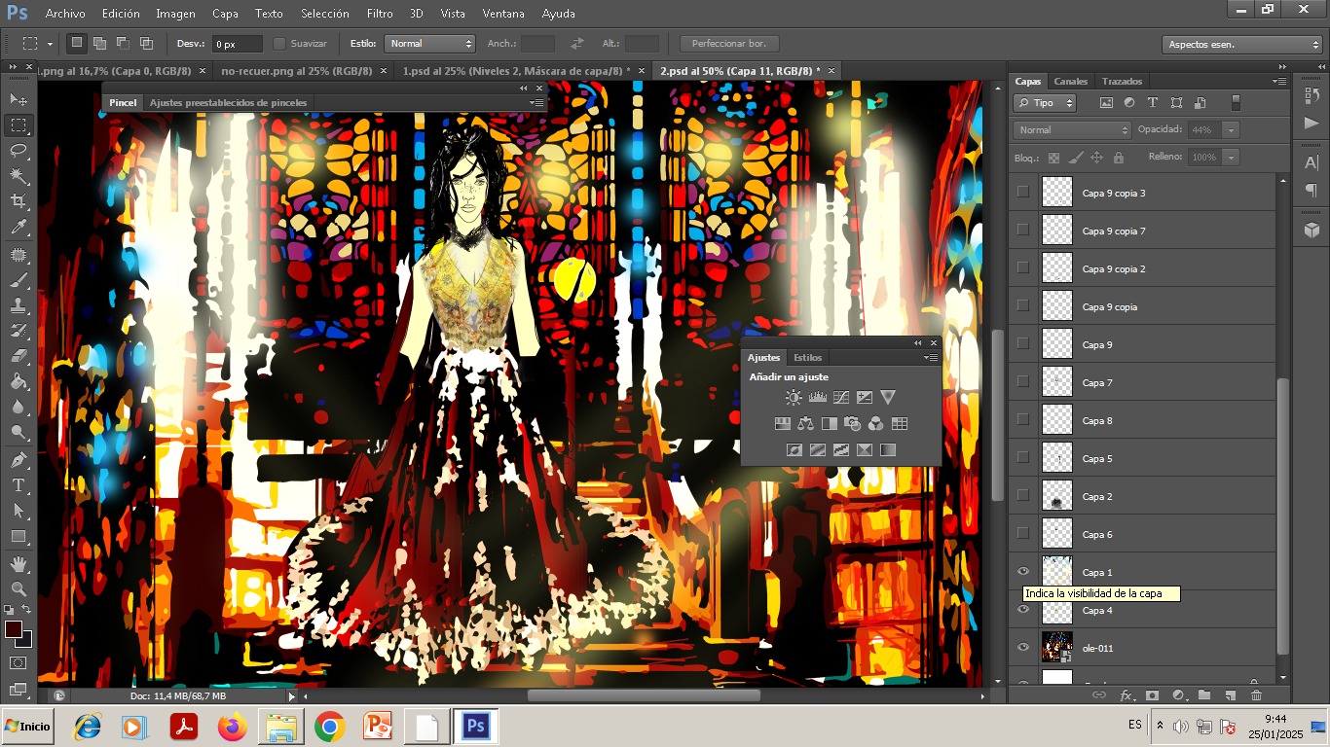Select the Brush tool in toolbar

18,280
